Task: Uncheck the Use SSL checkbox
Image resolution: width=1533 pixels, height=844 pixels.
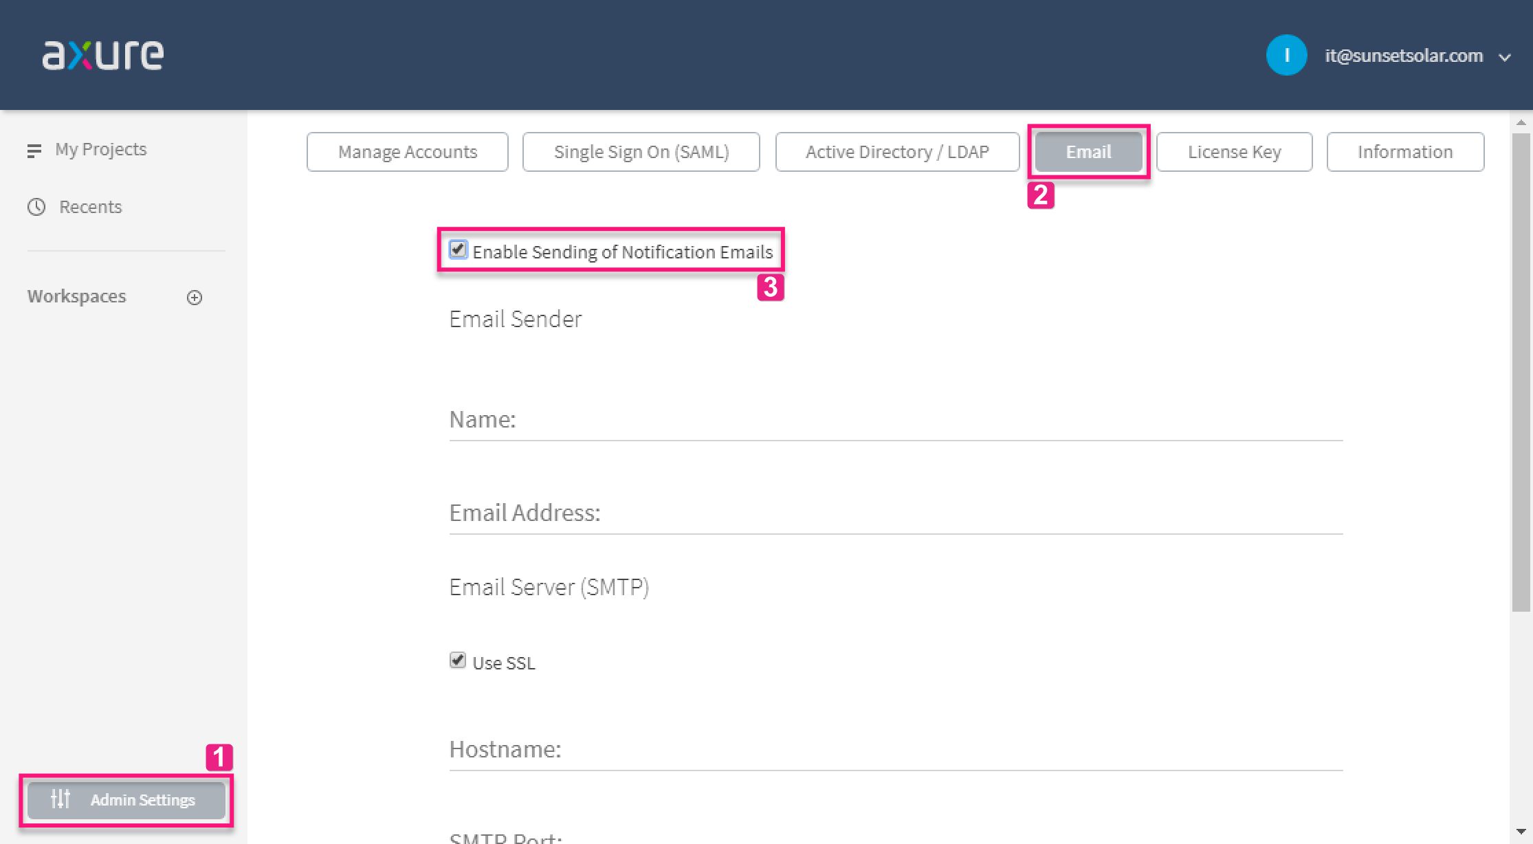Action: point(458,660)
